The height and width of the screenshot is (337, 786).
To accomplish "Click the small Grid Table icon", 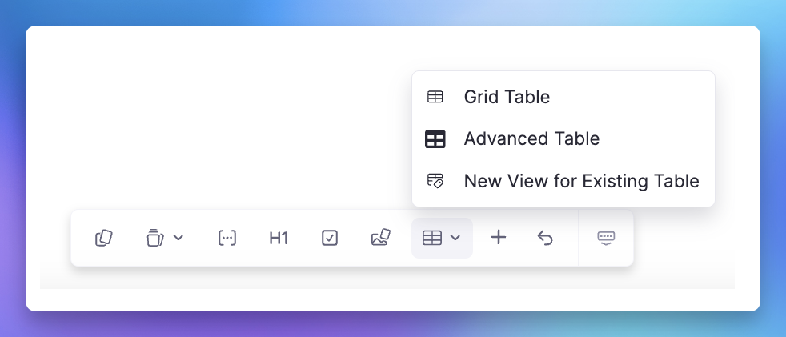I will (435, 97).
